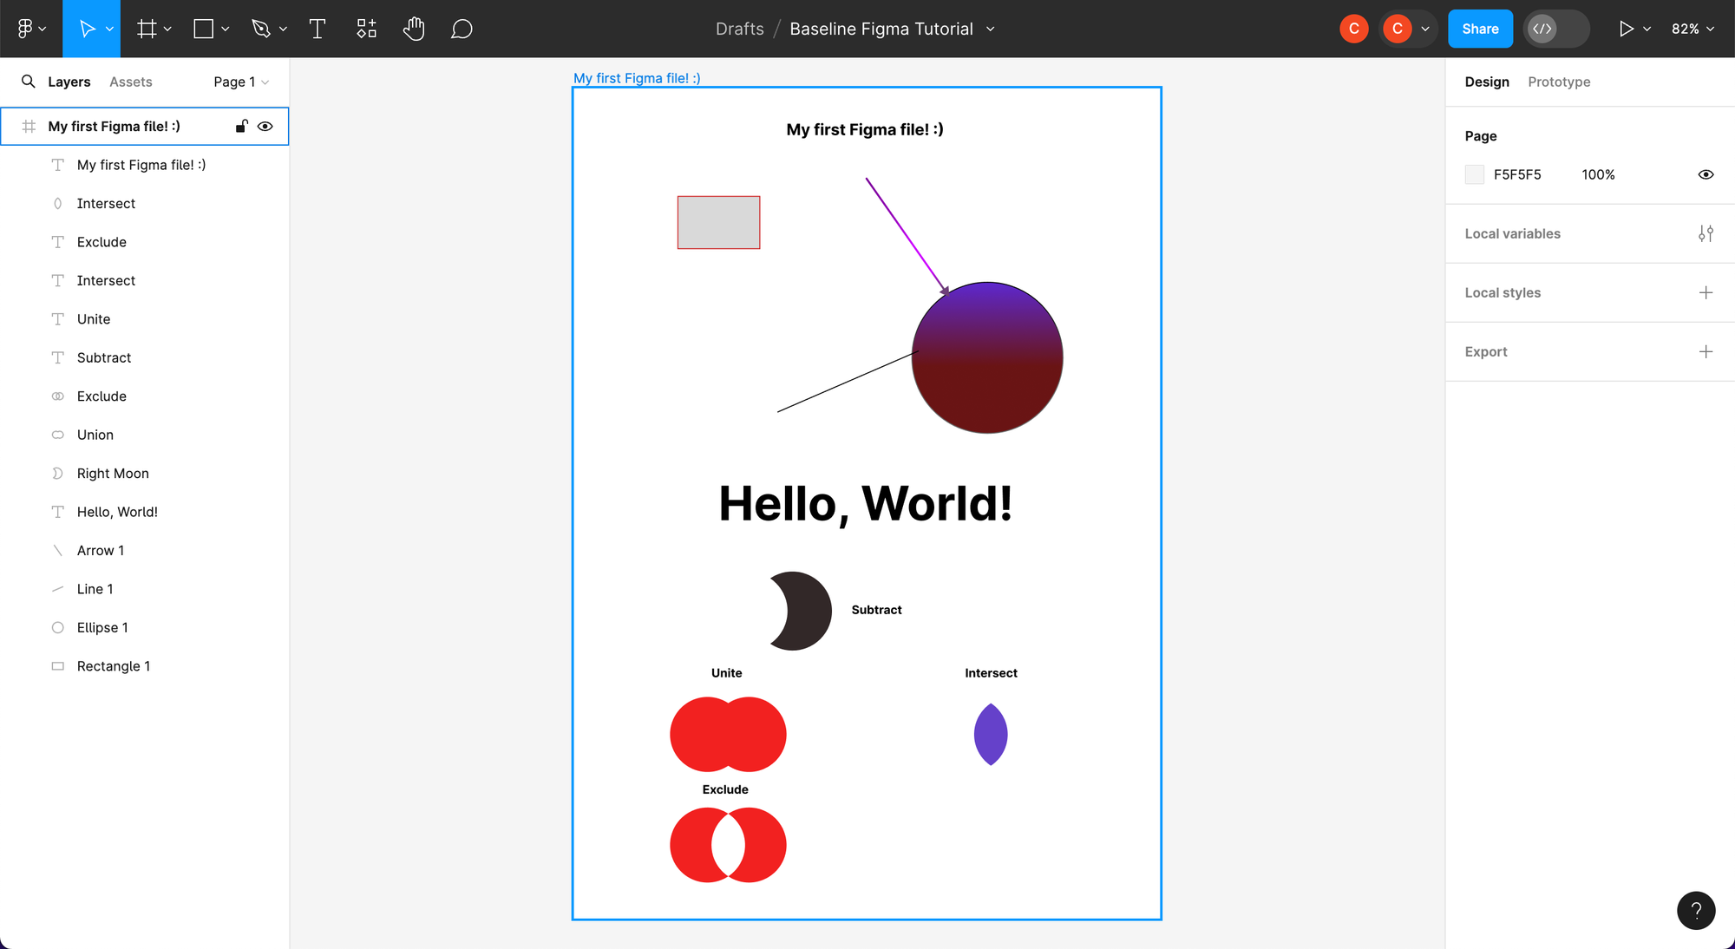Expand the Page 1 dropdown
This screenshot has width=1735, height=949.
(x=241, y=82)
